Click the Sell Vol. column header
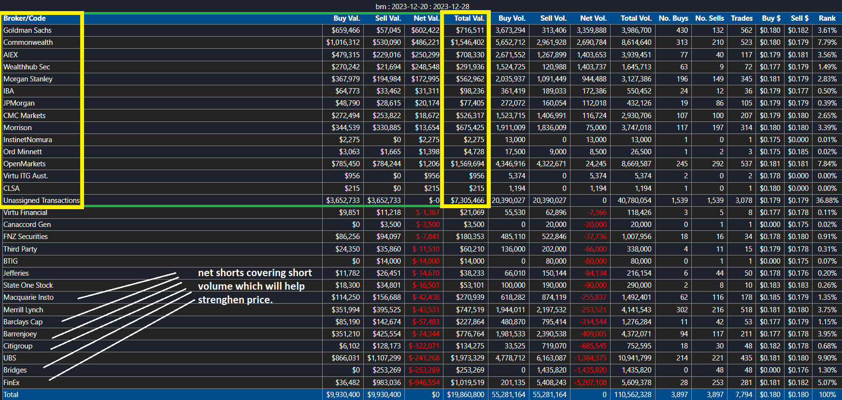 pos(553,18)
